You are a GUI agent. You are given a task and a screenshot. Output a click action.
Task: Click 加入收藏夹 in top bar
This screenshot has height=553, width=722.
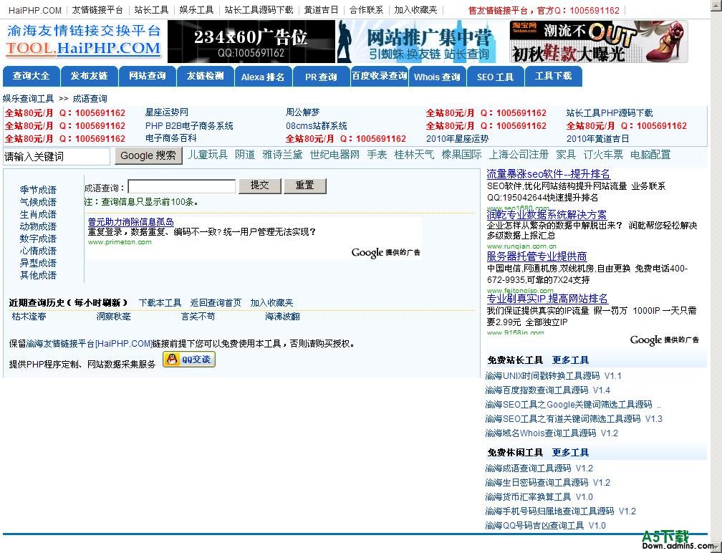click(x=415, y=9)
